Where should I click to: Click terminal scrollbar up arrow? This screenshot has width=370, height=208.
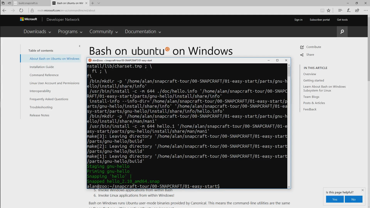(289, 65)
